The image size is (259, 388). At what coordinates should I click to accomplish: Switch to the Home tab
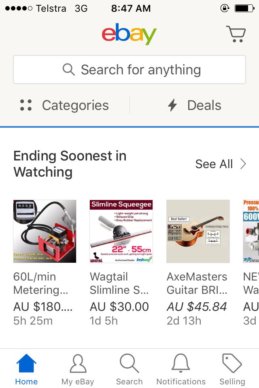pos(26,369)
